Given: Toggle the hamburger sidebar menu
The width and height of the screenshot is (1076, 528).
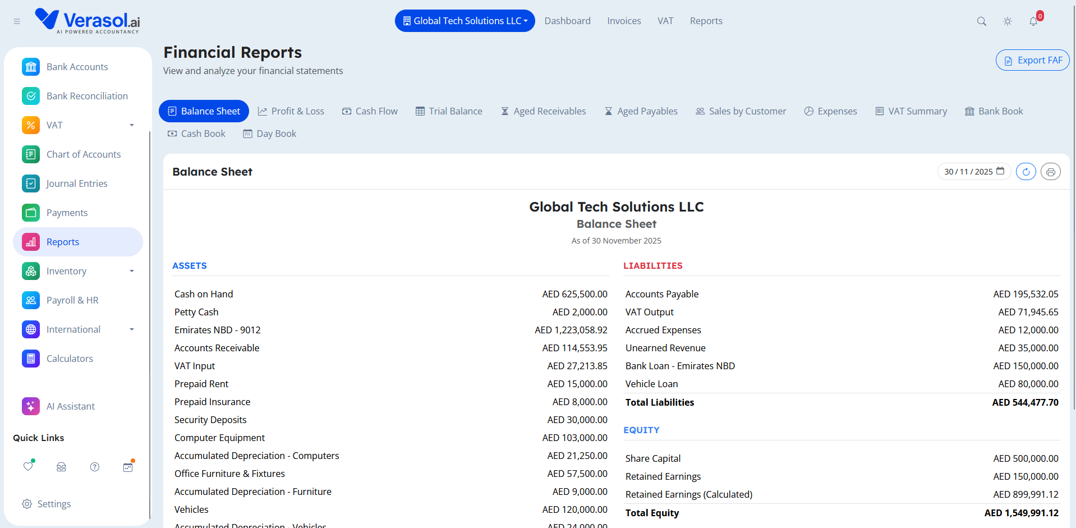Looking at the screenshot, I should pyautogui.click(x=17, y=21).
